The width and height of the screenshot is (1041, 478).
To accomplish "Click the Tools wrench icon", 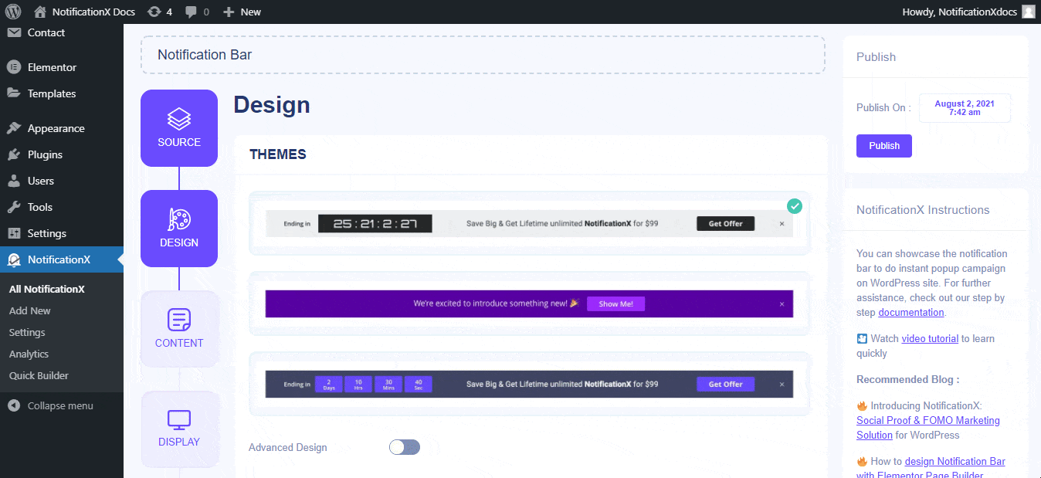I will [14, 207].
